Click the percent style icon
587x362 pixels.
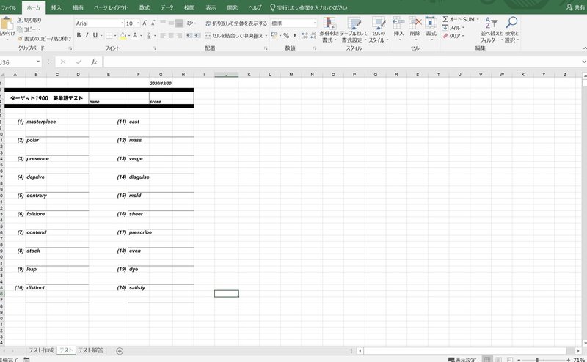coord(286,35)
